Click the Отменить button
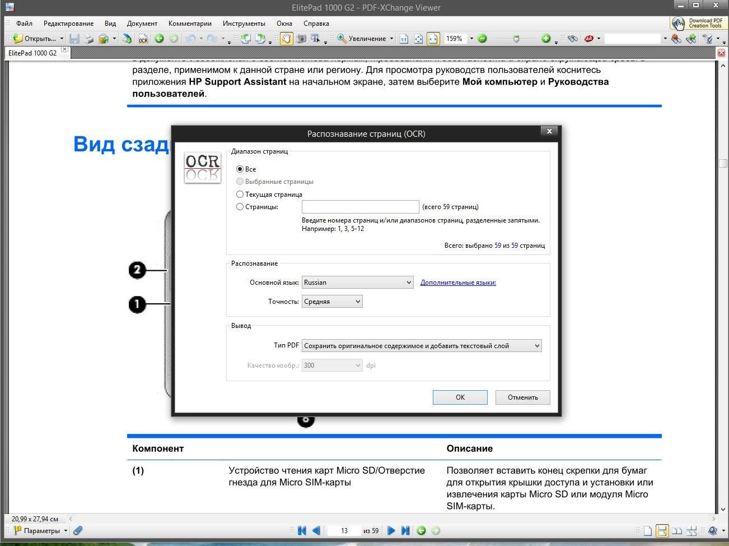 [523, 397]
